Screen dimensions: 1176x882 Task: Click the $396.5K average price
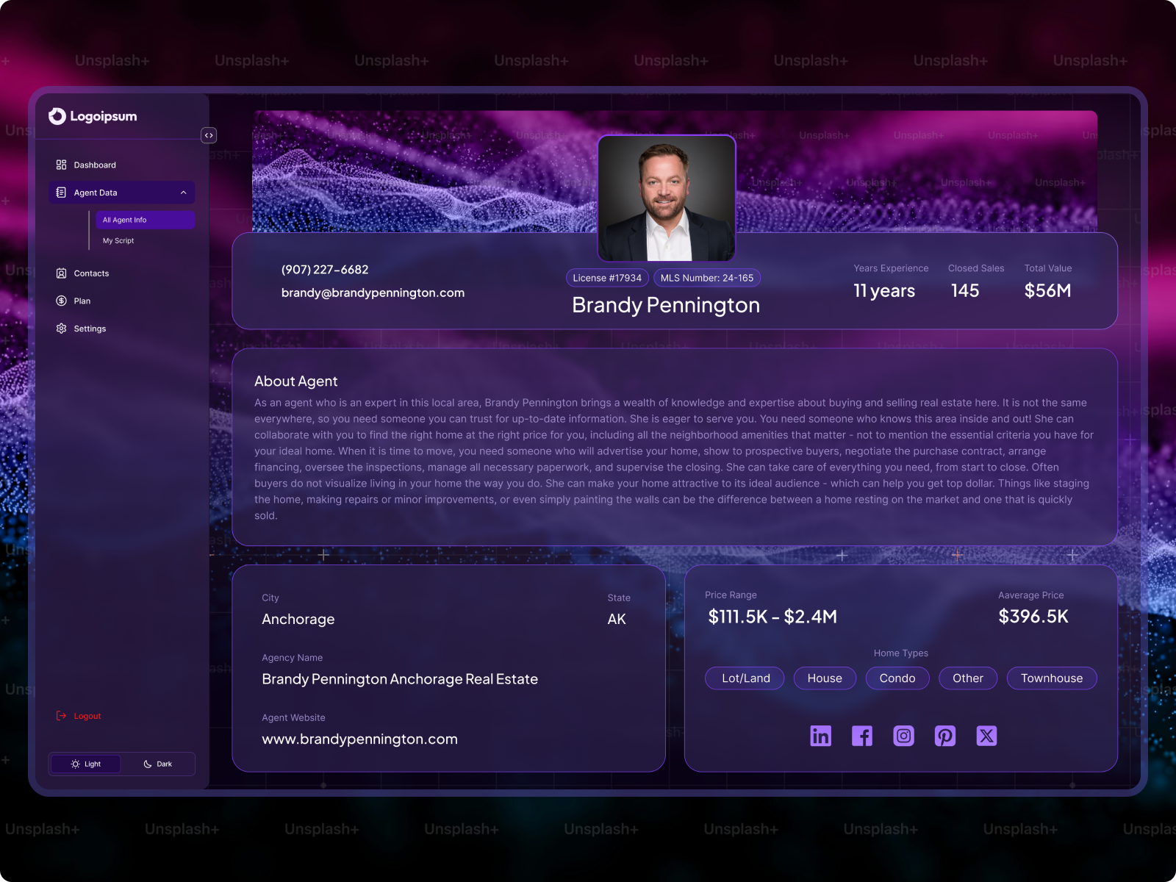pyautogui.click(x=1033, y=617)
